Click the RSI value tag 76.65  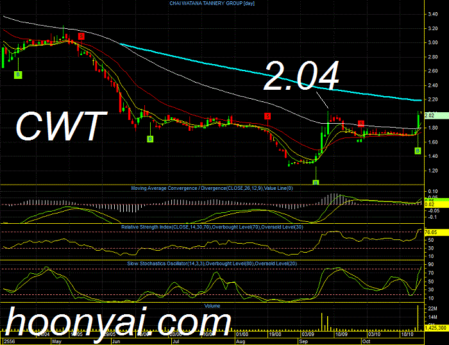pos(436,232)
